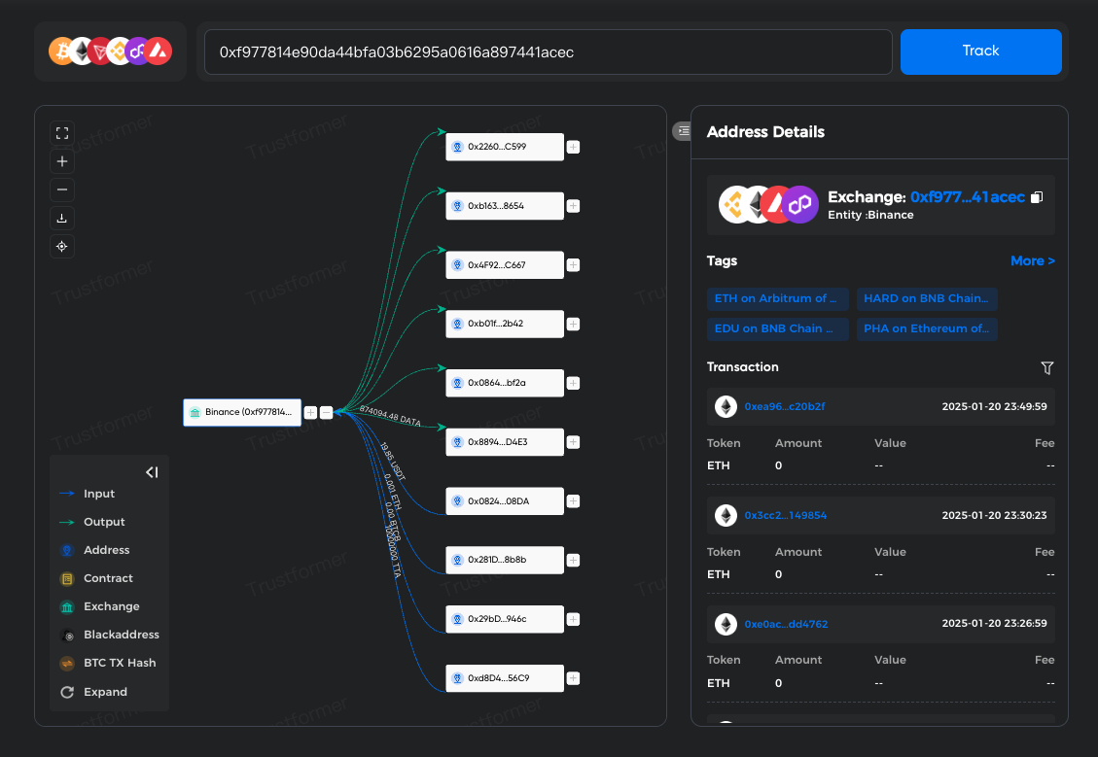Click exchange address link 0xf977...41acec

click(x=967, y=197)
